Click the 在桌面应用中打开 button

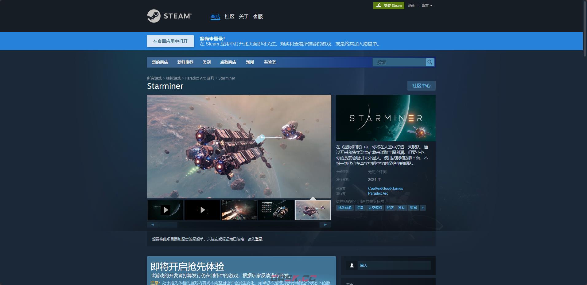click(170, 41)
